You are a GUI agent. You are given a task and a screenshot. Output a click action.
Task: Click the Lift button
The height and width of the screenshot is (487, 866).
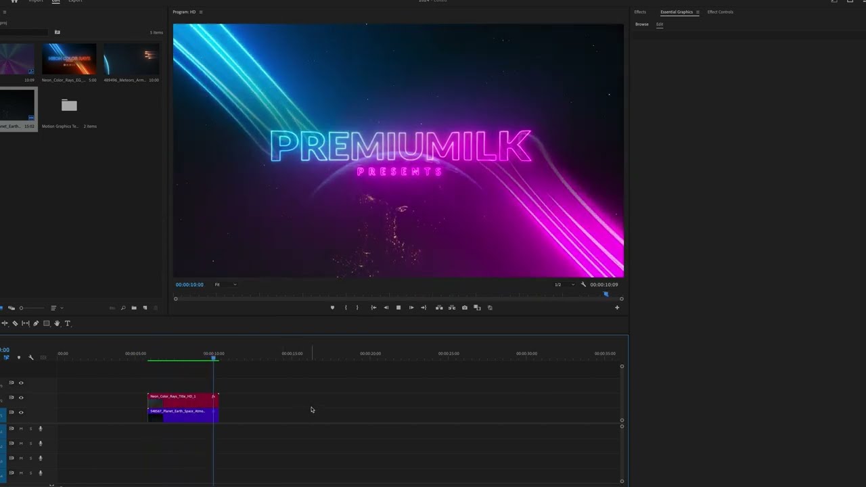point(439,308)
